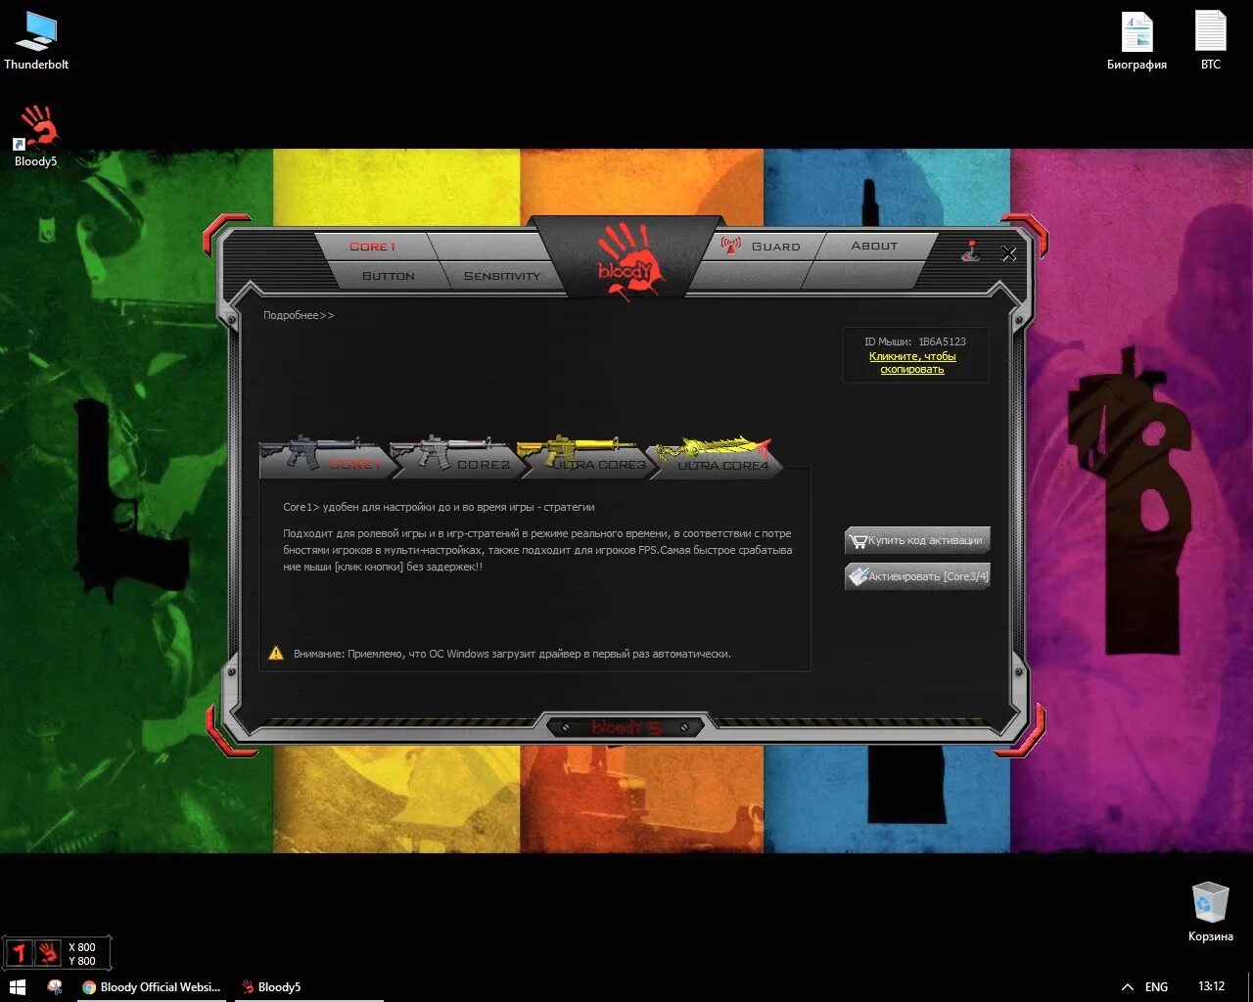Click the snipping tool taskbar icon

[55, 986]
